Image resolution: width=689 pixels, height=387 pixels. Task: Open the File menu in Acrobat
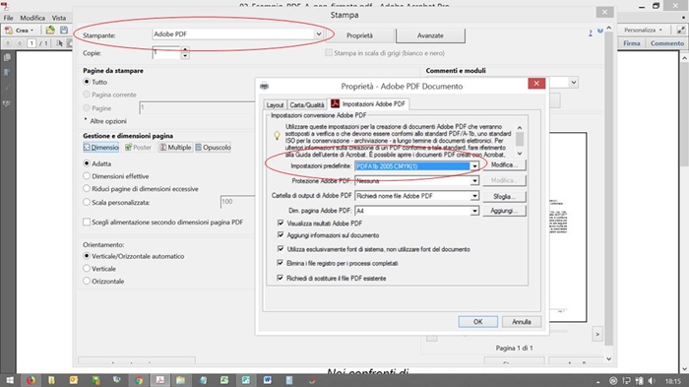coord(8,18)
